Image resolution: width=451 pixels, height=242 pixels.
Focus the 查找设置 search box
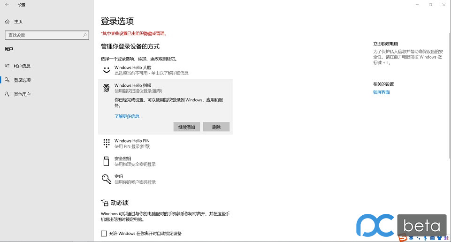47,35
